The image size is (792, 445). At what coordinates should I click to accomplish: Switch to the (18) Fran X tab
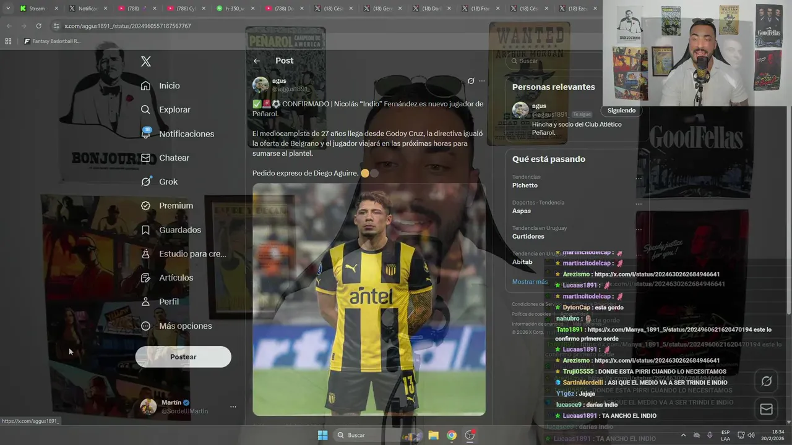(x=481, y=9)
